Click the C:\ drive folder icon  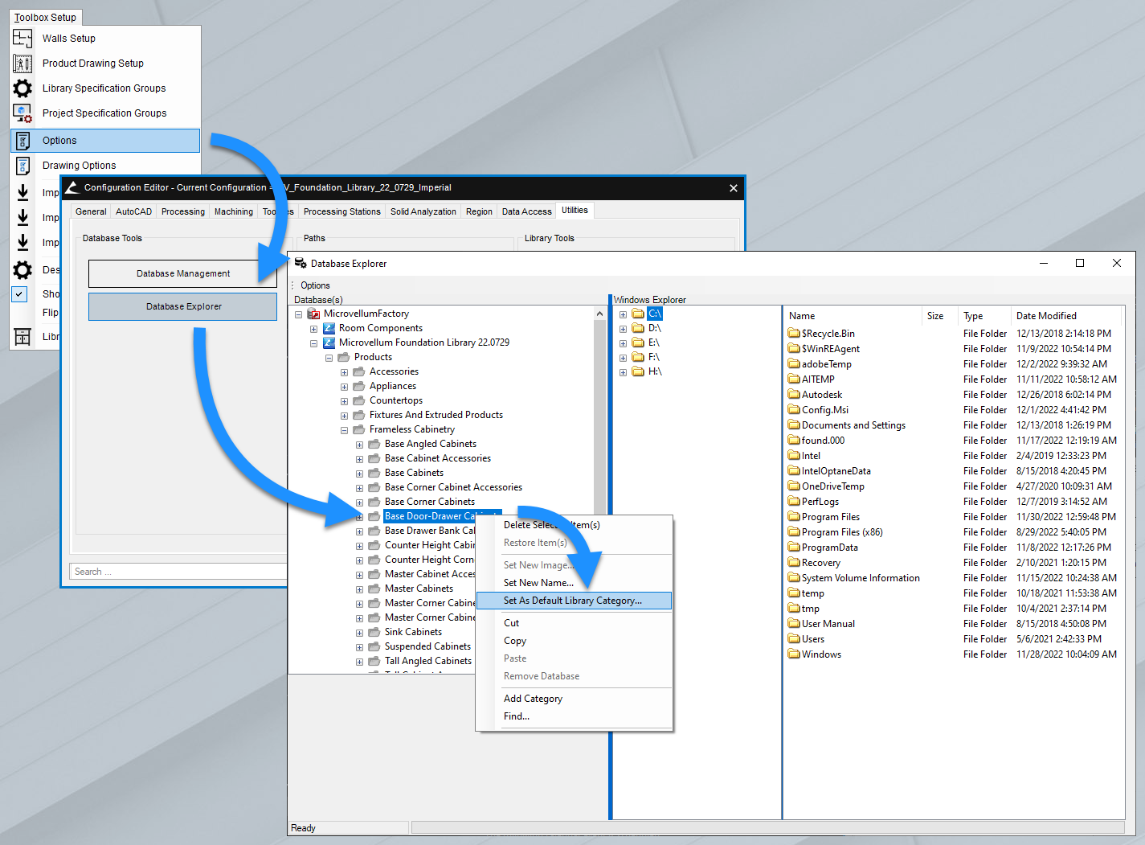click(x=638, y=314)
